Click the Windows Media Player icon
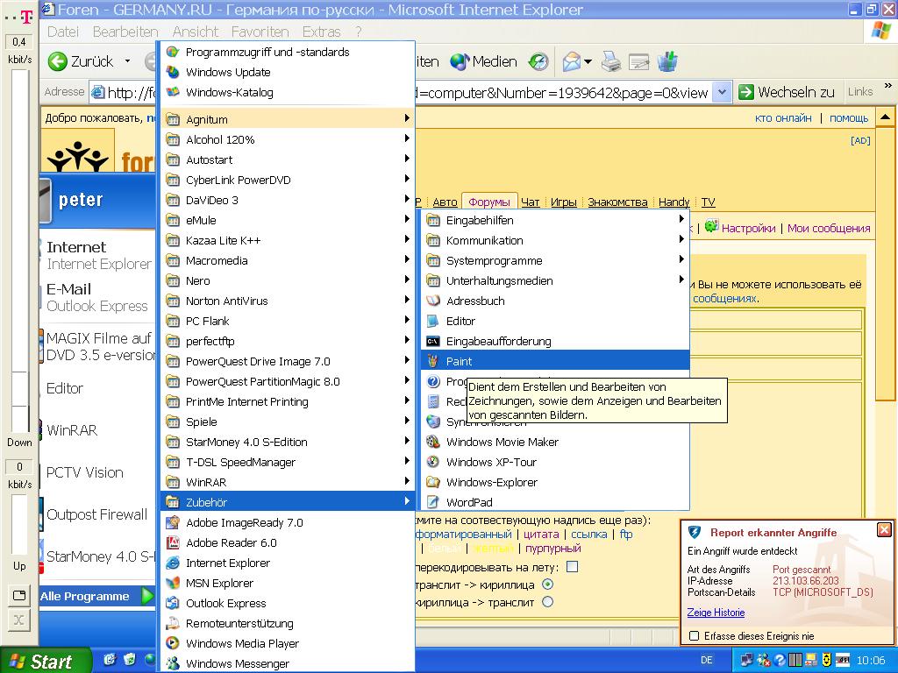898x673 pixels. pos(173,643)
